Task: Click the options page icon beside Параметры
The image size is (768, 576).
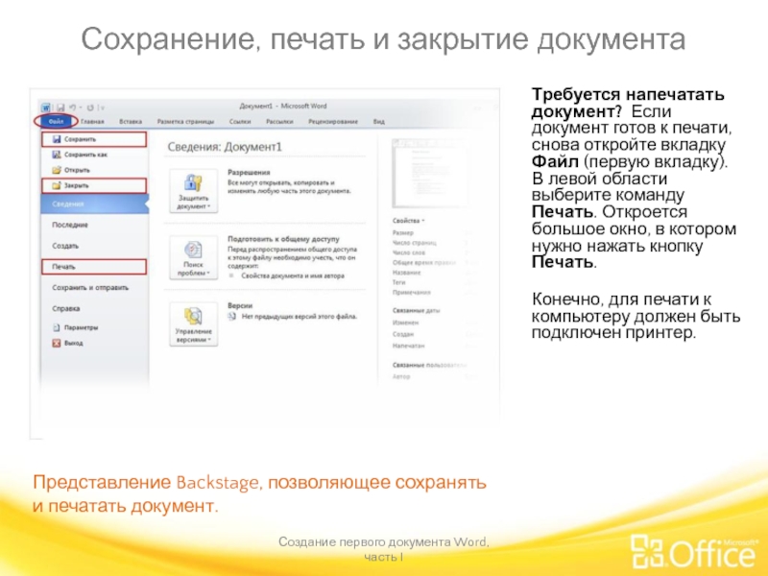Action: tap(57, 327)
